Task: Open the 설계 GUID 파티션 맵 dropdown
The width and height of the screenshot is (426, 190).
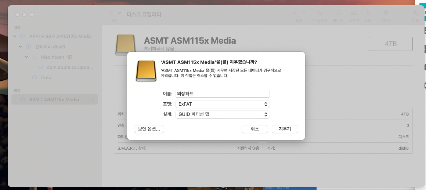Action: (x=222, y=114)
